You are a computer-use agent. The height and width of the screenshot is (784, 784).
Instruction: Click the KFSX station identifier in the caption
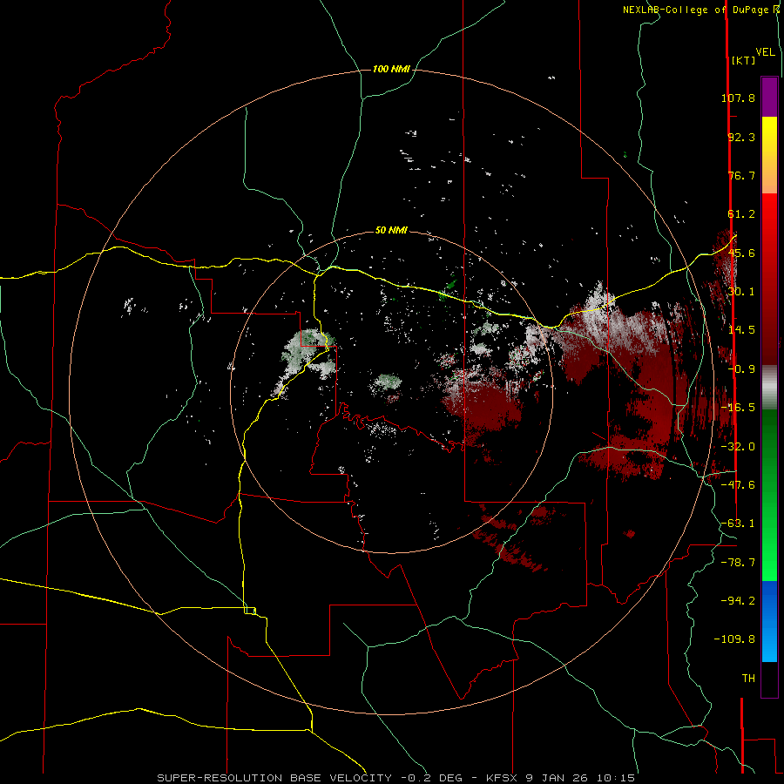[503, 778]
